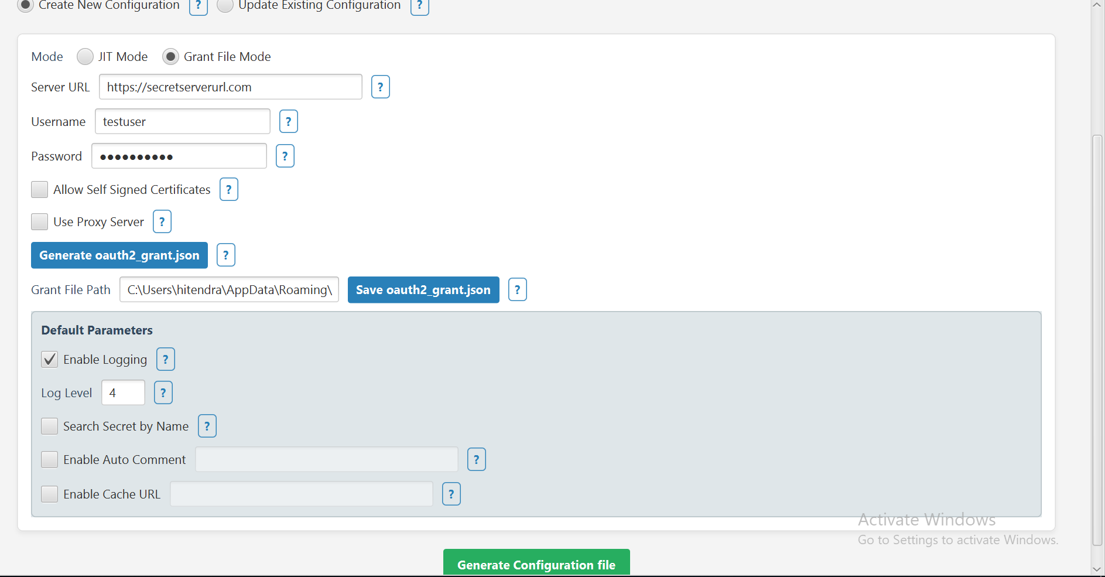Enable Allow Self Signed Certificates checkbox
This screenshot has width=1105, height=577.
[39, 190]
